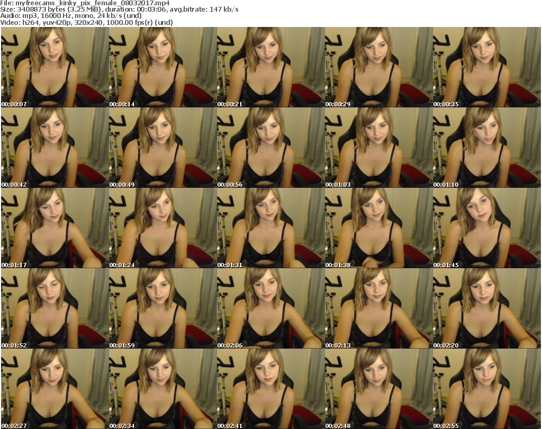This screenshot has width=542, height=429.
Task: Click the Video h264 info line
Action: [86, 22]
